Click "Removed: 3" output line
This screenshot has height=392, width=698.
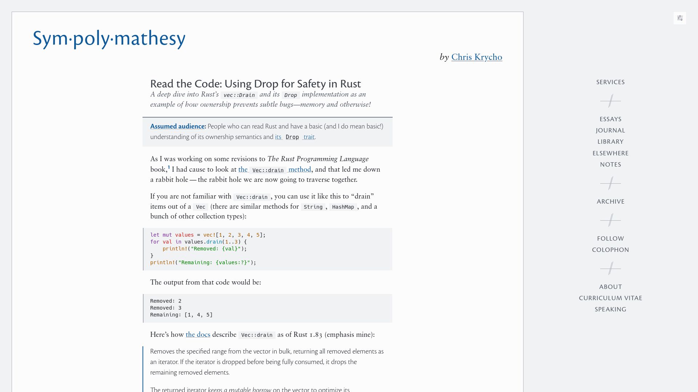tap(166, 308)
